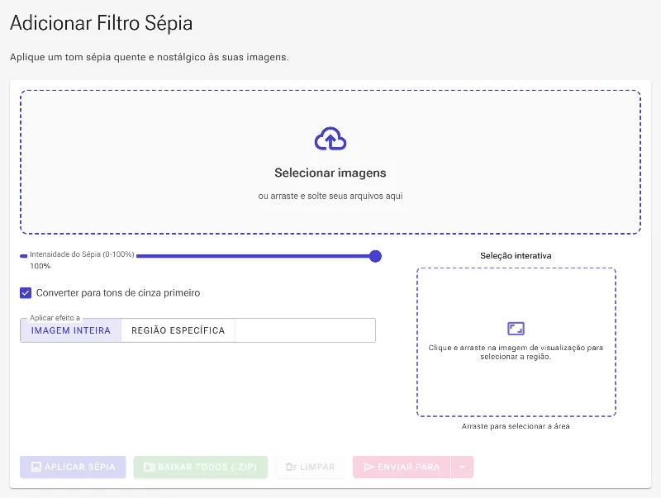The height and width of the screenshot is (498, 661).
Task: Click the trash icon on Limpar
Action: tap(292, 467)
